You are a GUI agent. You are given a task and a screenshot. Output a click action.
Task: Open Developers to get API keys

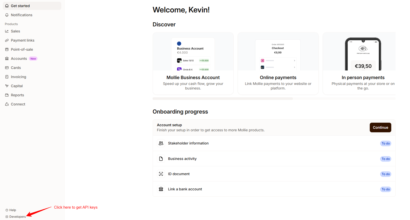coord(17,217)
